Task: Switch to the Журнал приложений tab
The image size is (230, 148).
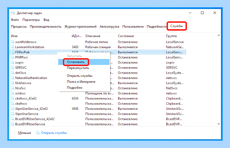Action: (80, 27)
